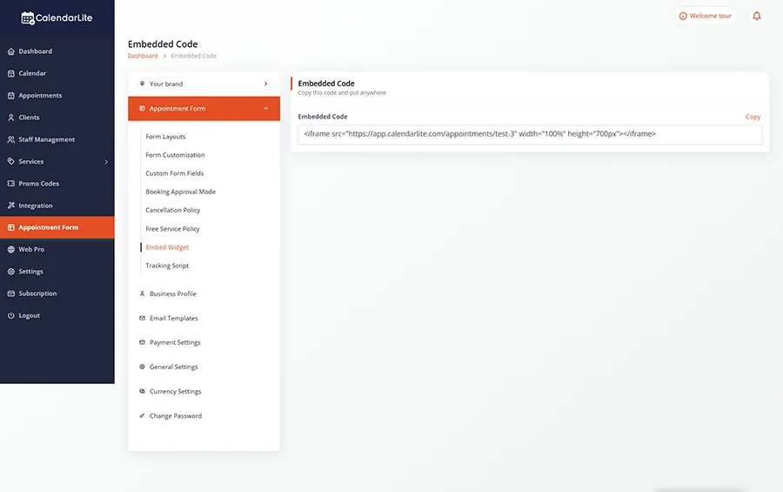Open Dashboard from the sidebar
This screenshot has width=783, height=492.
tap(36, 51)
